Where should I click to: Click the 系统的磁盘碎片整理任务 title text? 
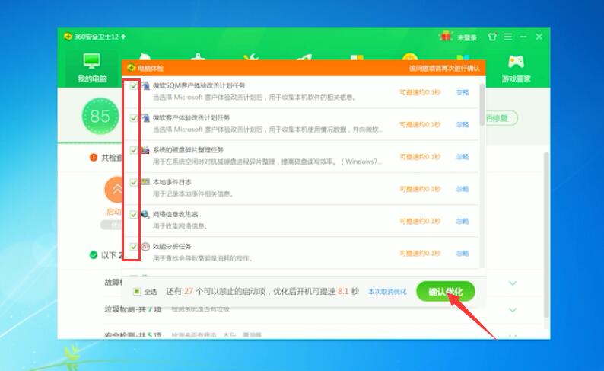(x=188, y=149)
